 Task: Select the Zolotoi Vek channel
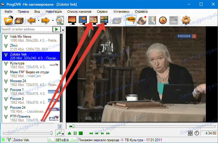click(x=31, y=56)
